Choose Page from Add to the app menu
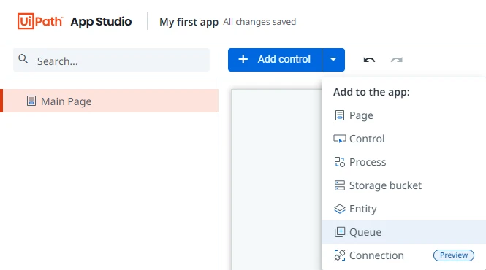 pyautogui.click(x=403, y=115)
